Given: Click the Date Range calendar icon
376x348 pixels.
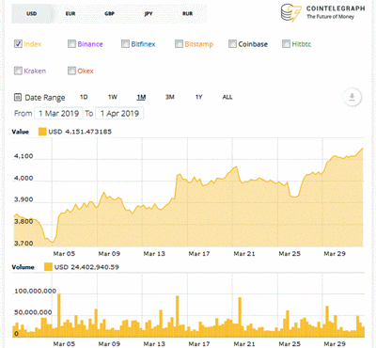Looking at the screenshot, I should click(x=18, y=97).
